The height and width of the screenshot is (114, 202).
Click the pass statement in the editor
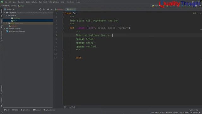(79, 58)
